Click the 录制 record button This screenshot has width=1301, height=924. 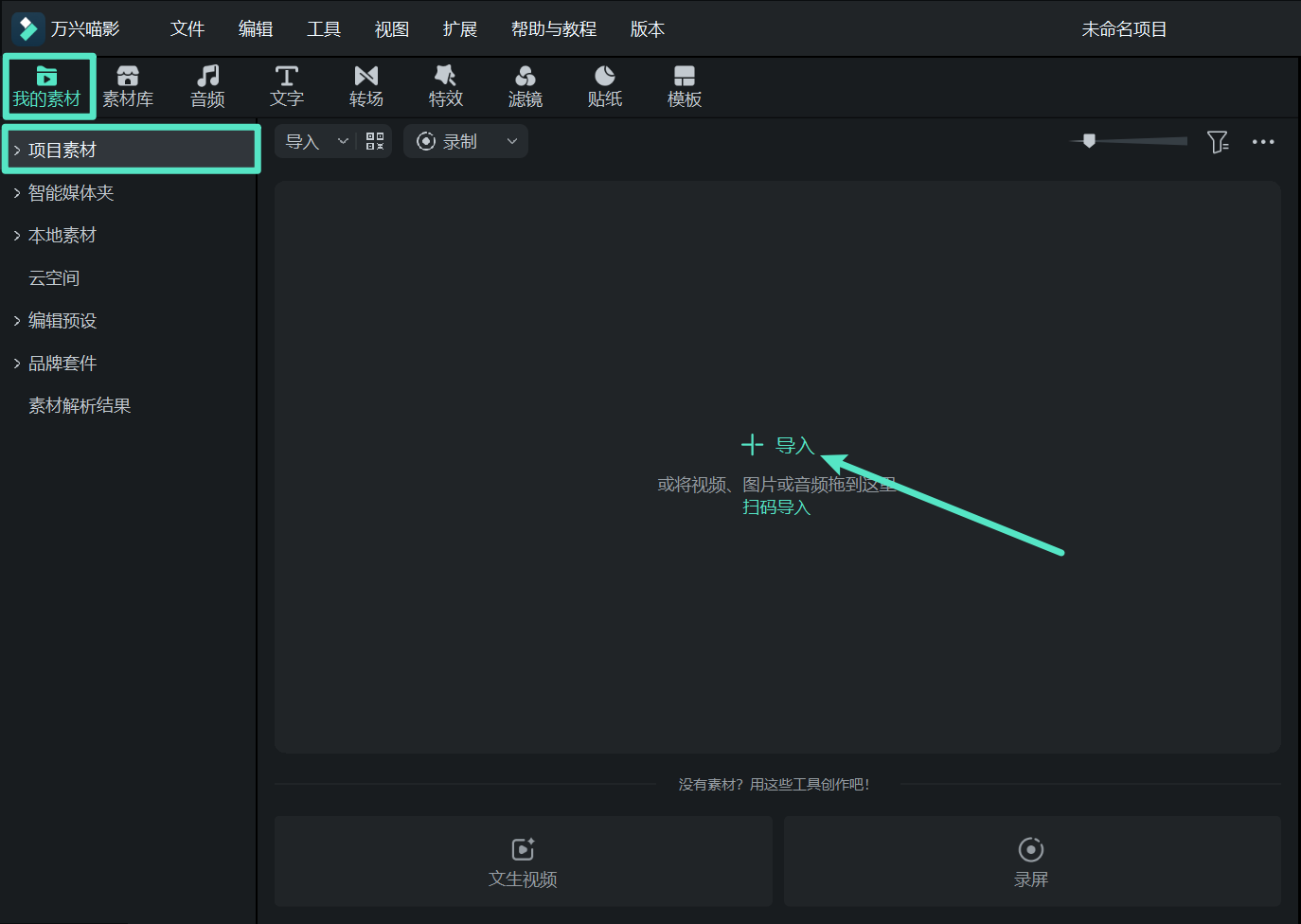click(x=448, y=141)
